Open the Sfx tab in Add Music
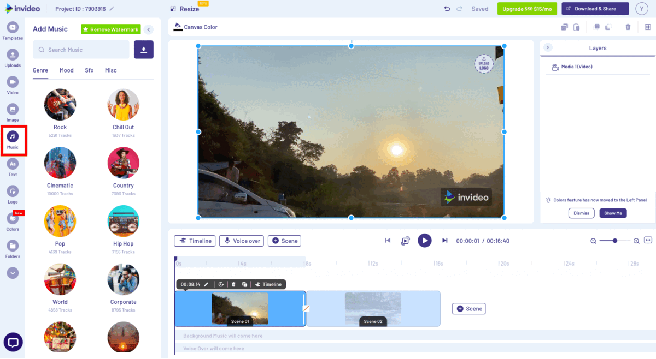 (89, 70)
